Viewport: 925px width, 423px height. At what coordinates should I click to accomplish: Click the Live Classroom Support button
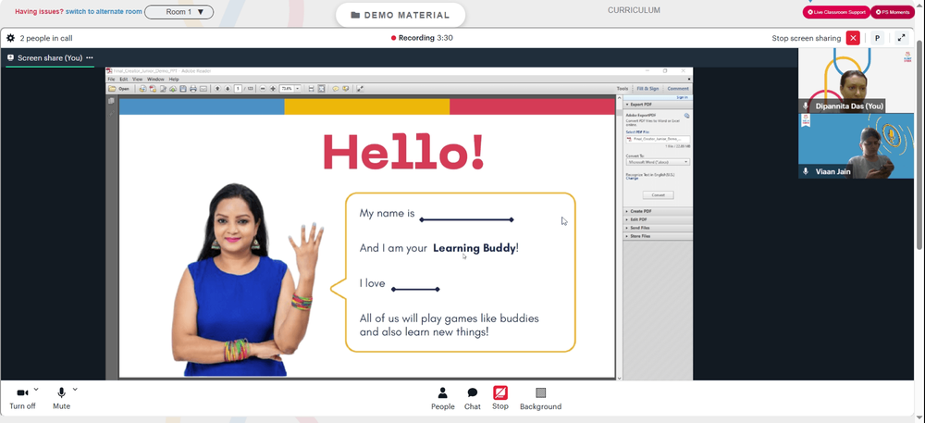[x=836, y=12]
